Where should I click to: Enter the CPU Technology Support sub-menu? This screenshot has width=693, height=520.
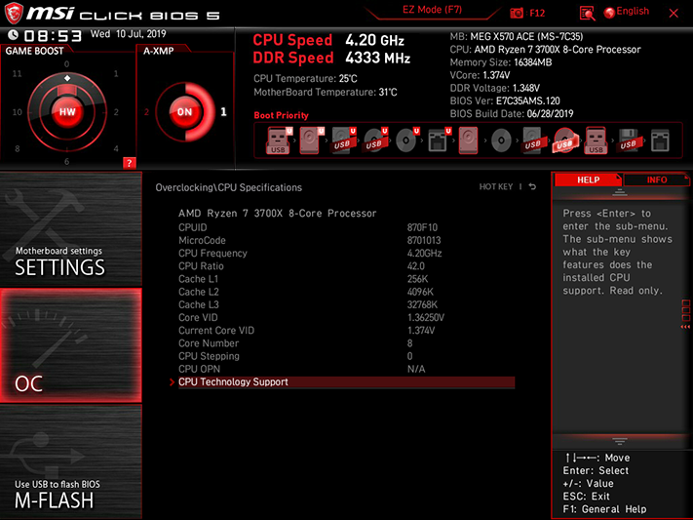(347, 381)
